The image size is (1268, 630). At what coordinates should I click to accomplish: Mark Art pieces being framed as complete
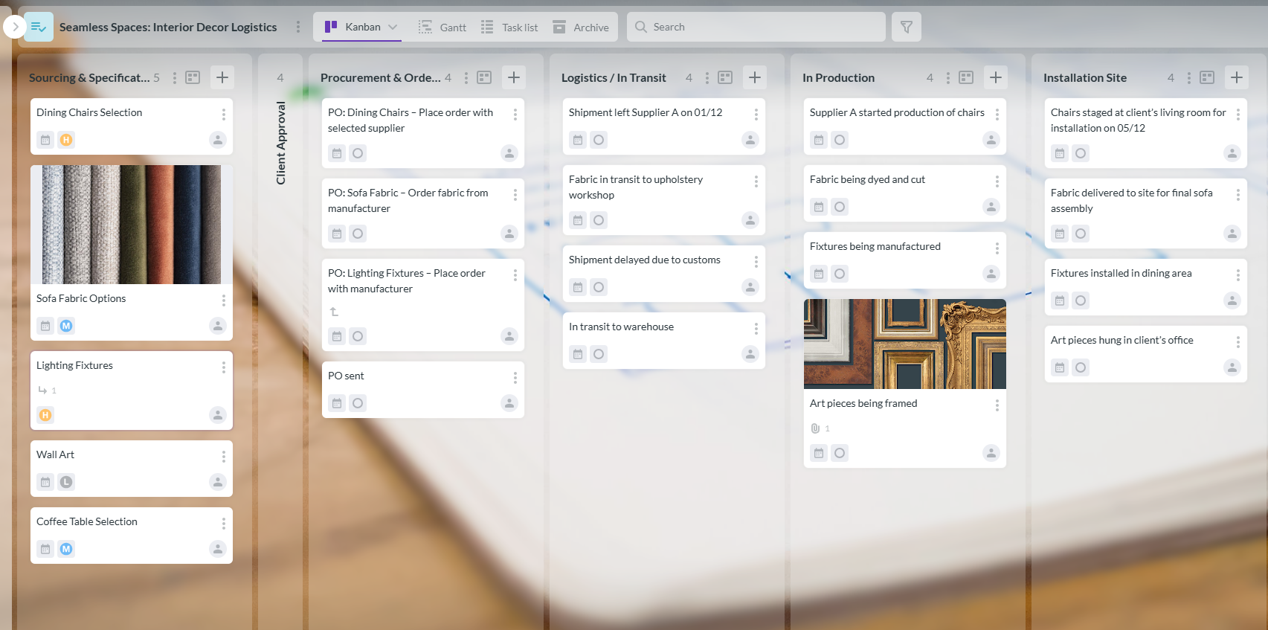(x=840, y=453)
